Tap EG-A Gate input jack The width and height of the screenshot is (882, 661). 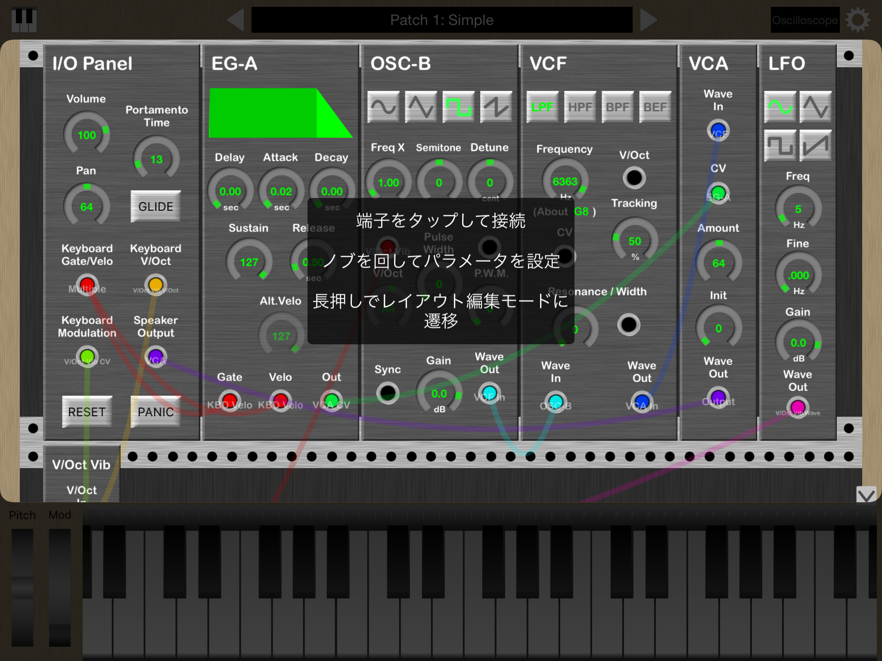tap(230, 401)
